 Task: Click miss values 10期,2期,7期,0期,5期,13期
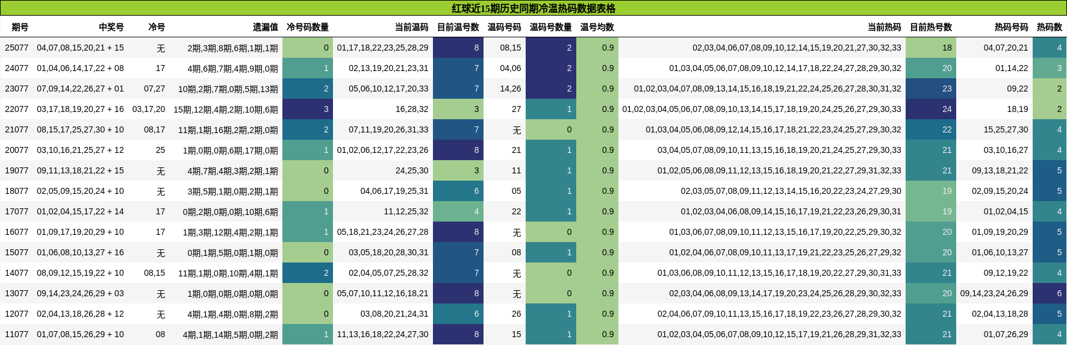(x=228, y=89)
